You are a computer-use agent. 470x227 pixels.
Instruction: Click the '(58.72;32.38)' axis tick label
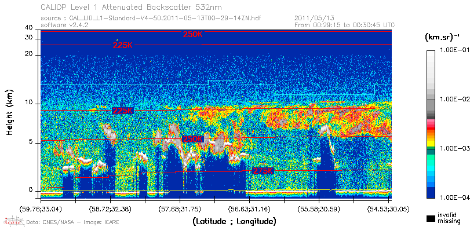tap(110, 209)
